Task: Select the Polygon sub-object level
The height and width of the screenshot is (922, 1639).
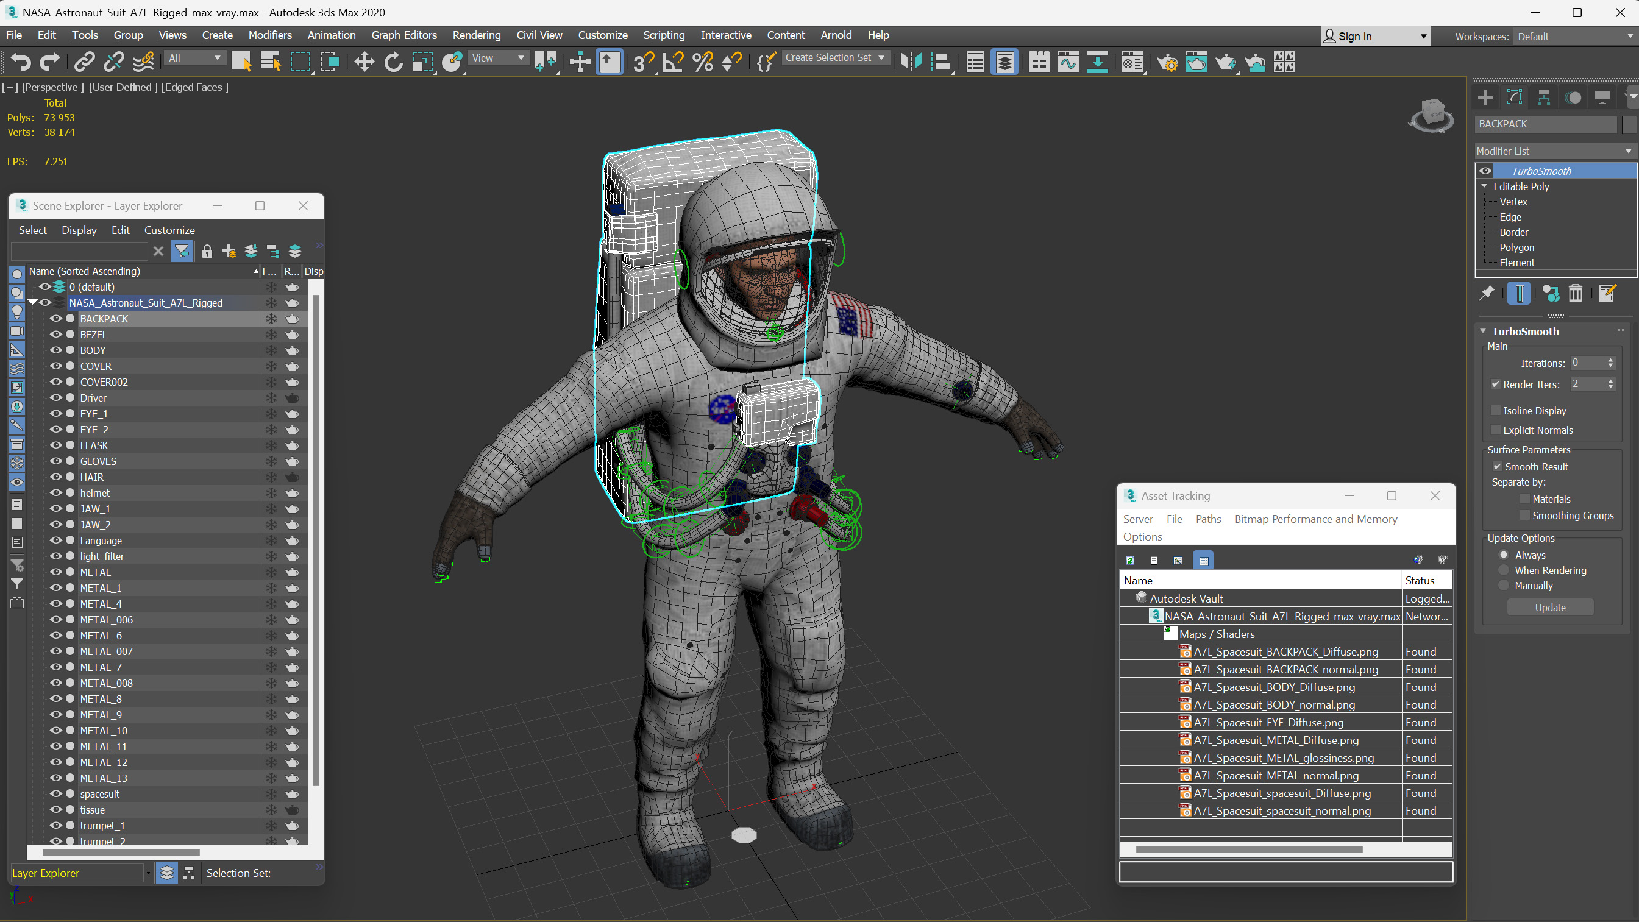Action: click(1517, 247)
